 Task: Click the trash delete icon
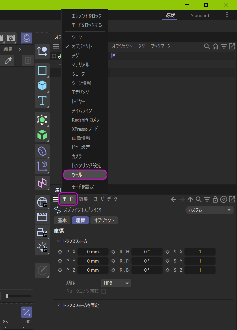[28, 60]
